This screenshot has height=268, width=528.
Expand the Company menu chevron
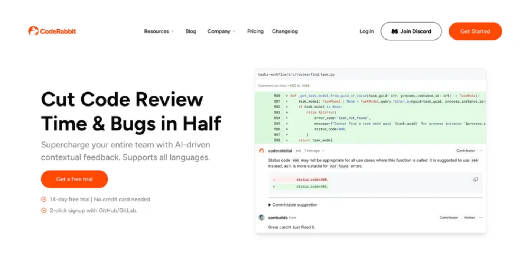[234, 31]
